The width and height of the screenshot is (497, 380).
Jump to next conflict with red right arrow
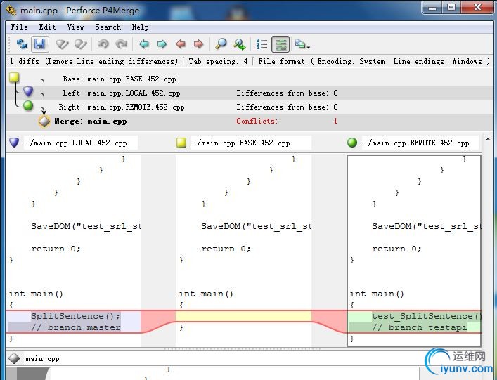pos(198,44)
